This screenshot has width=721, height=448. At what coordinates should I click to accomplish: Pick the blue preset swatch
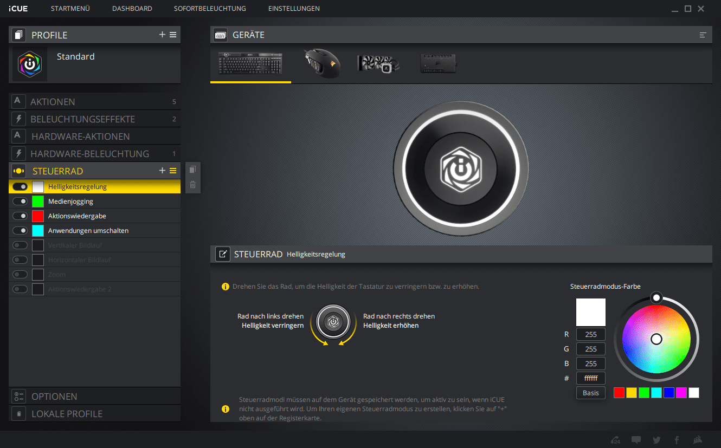coord(669,393)
